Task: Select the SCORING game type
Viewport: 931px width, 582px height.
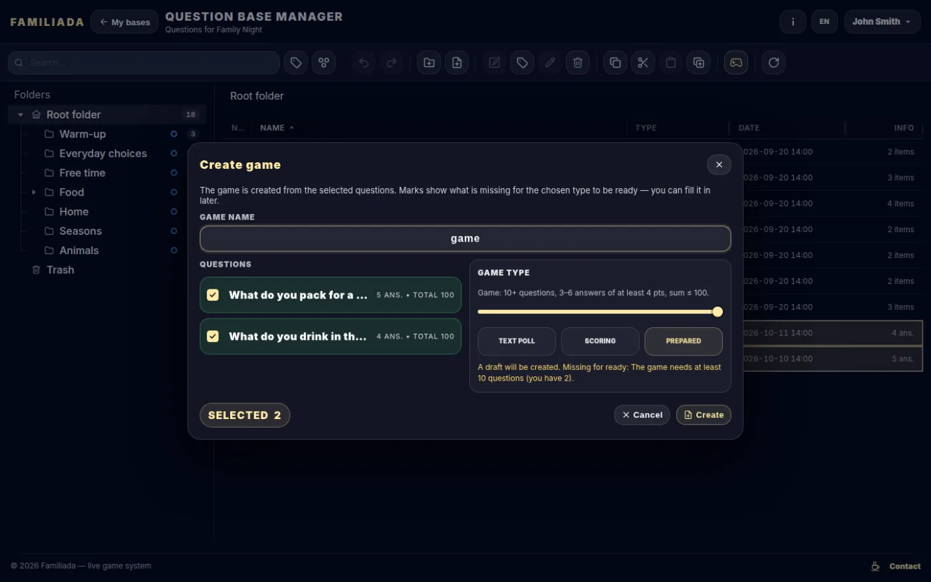Action: point(600,341)
